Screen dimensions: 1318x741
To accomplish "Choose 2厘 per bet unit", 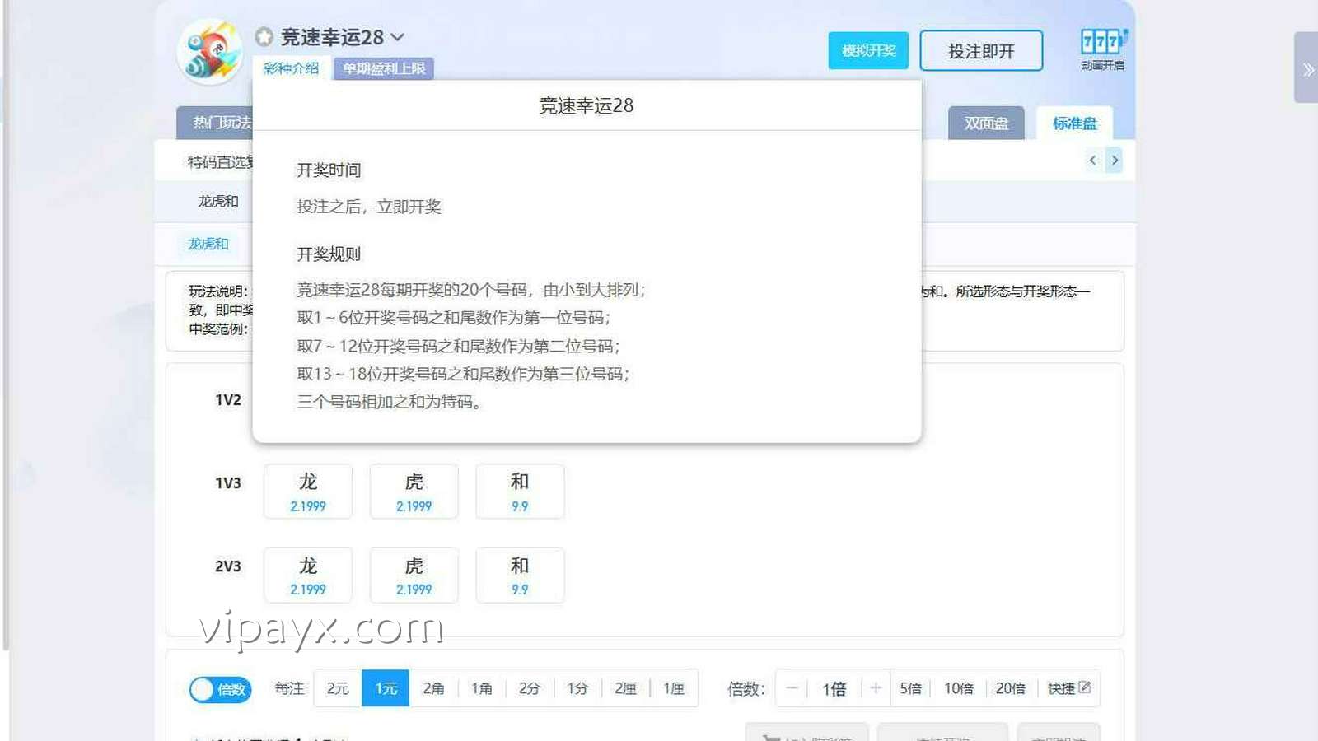I will [625, 688].
